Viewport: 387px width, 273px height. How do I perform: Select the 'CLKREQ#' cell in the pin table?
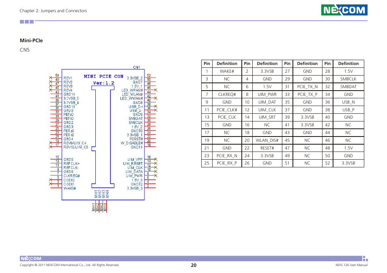click(x=227, y=94)
